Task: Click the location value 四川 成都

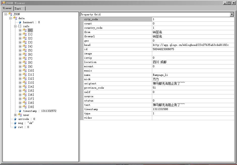Action: tap(160, 62)
